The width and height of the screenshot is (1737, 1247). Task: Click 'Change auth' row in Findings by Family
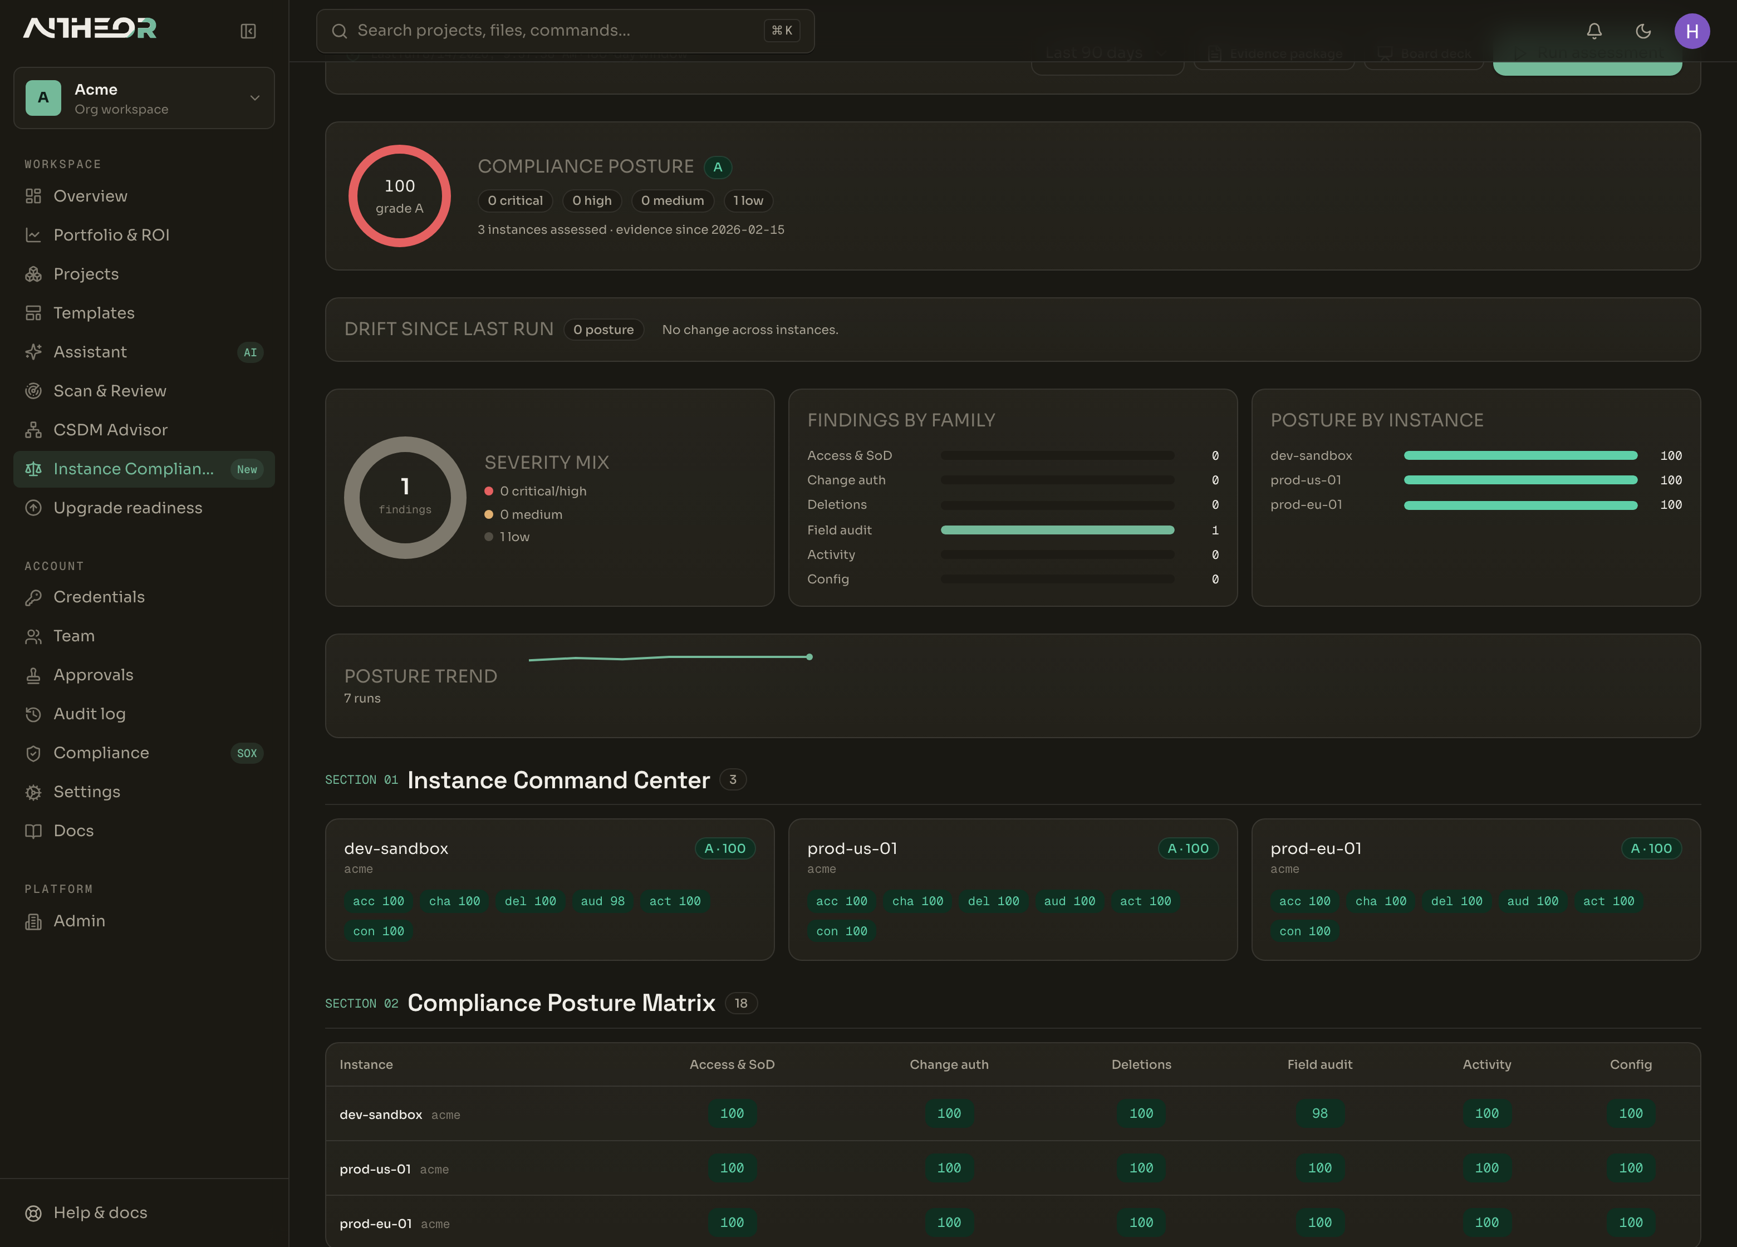1013,480
